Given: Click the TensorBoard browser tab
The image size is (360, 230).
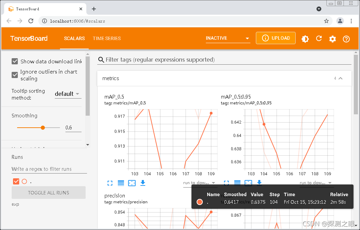Looking at the screenshot, I should click(45, 9).
